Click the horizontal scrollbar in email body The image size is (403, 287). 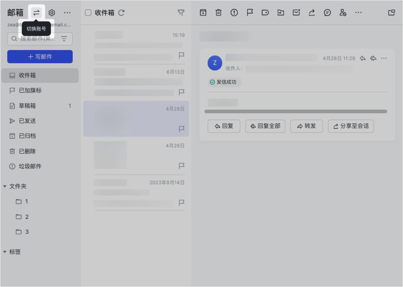pos(295,111)
